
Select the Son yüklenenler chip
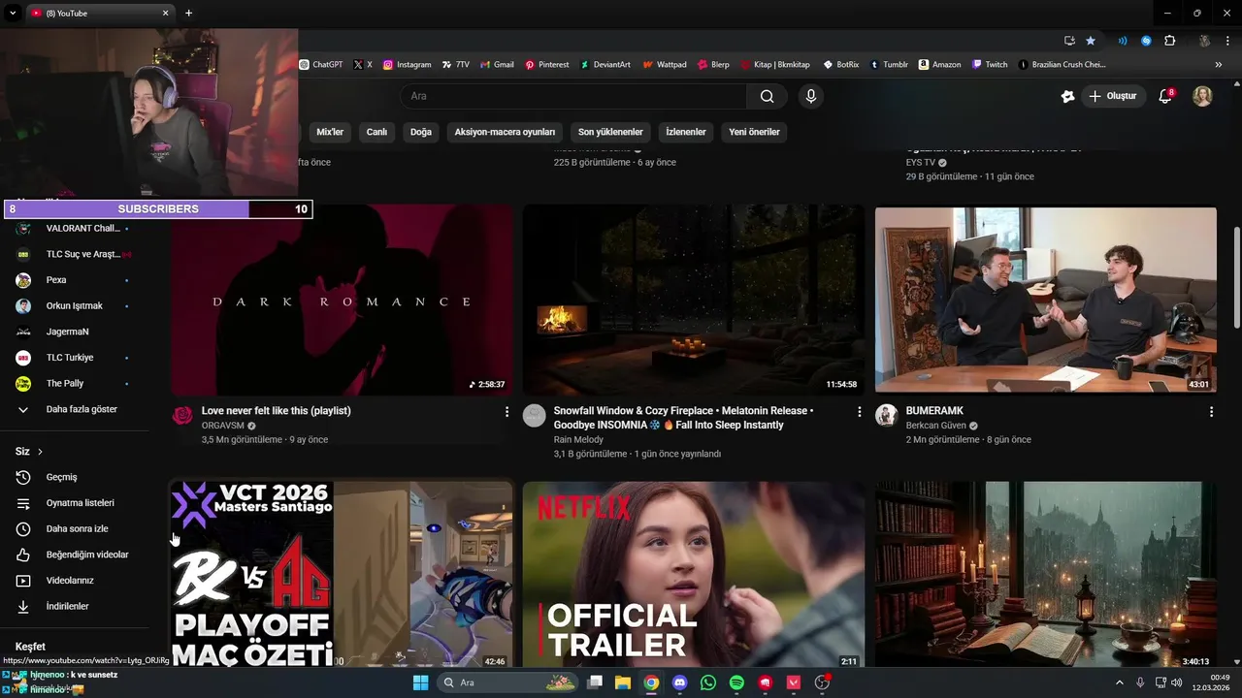coord(610,132)
